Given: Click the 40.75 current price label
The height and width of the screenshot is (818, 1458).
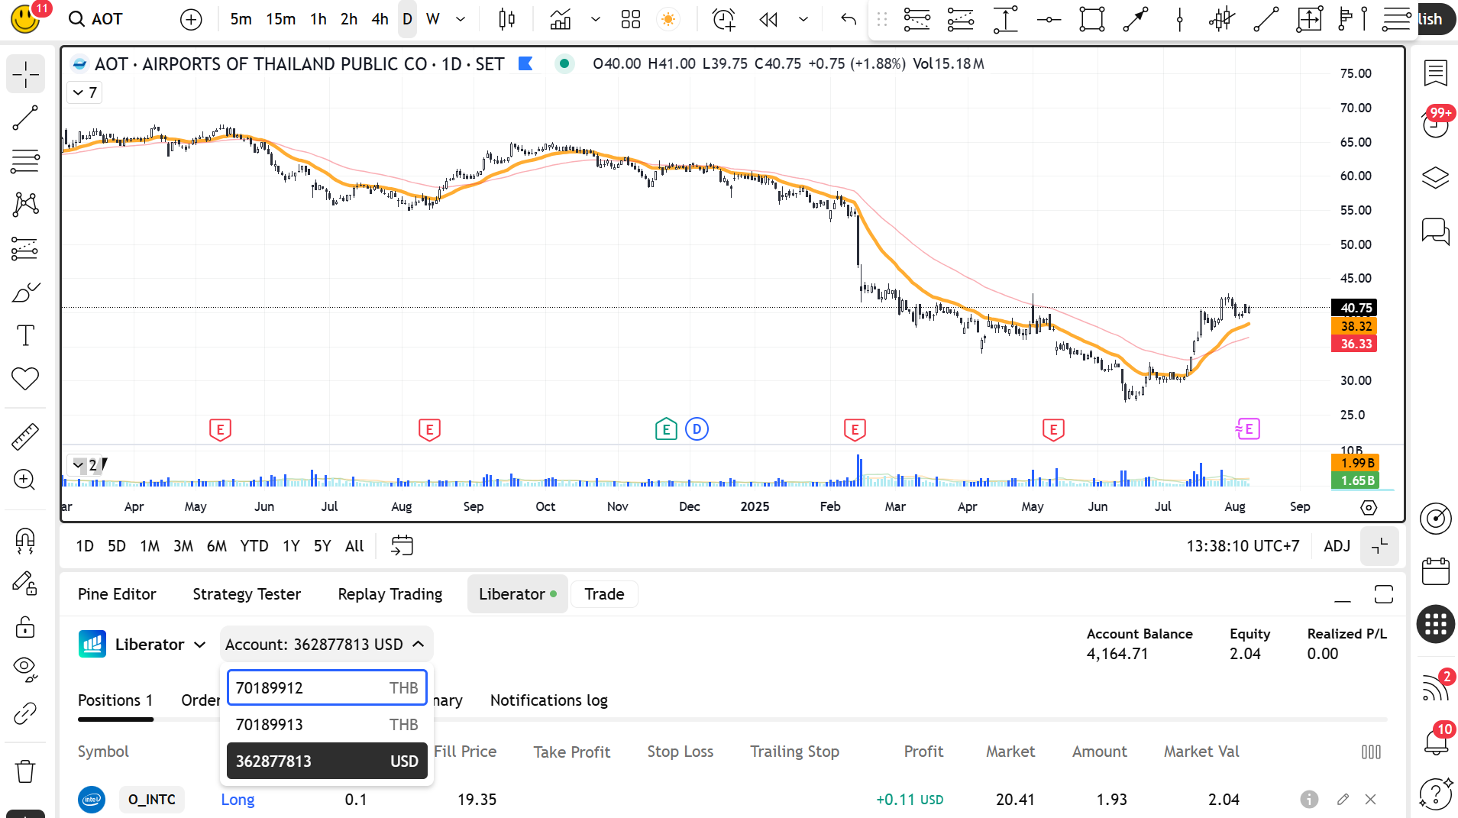Looking at the screenshot, I should tap(1356, 308).
